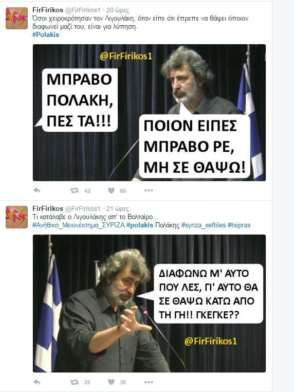Open the #Polakis hashtag in first tweet
This screenshot has width=294, height=392.
(x=46, y=35)
